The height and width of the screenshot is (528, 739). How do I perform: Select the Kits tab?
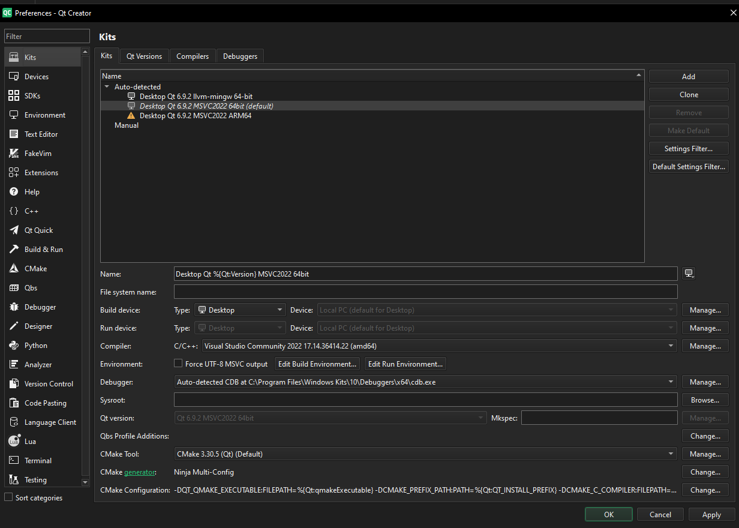click(107, 55)
